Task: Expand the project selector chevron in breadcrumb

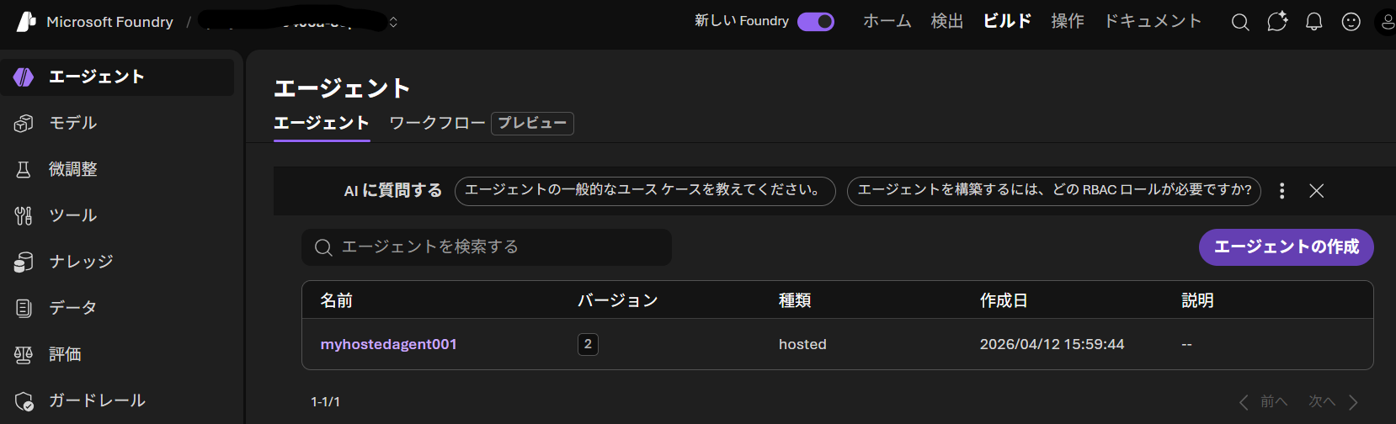Action: 393,22
